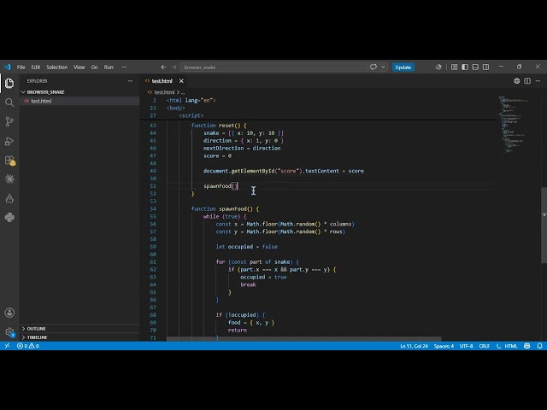Open the Explorer view in activity bar
Image resolution: width=547 pixels, height=410 pixels.
9,83
